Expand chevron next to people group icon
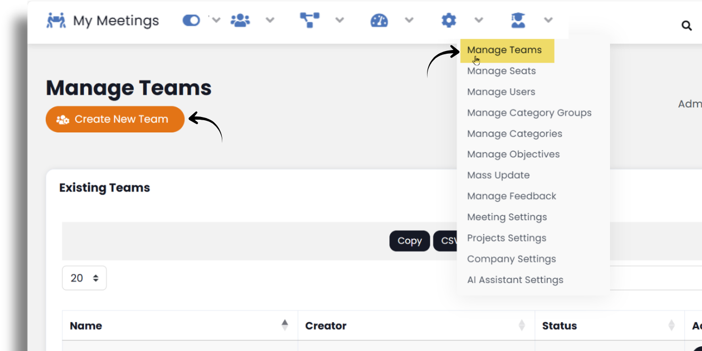 [x=270, y=21]
